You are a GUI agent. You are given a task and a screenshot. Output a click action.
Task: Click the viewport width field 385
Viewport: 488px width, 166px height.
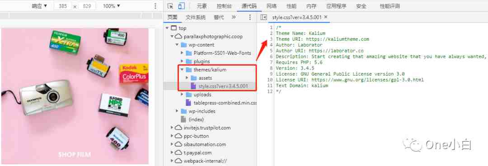click(x=63, y=6)
